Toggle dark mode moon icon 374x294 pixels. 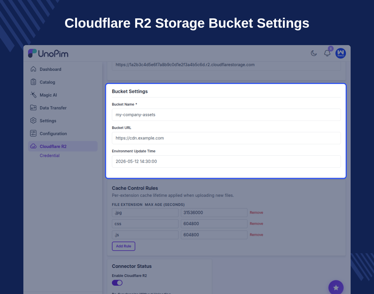click(x=314, y=53)
